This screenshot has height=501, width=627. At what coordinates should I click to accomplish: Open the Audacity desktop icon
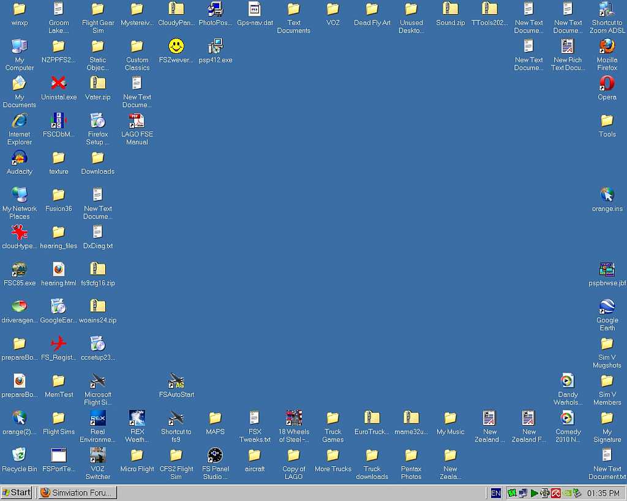[20, 158]
